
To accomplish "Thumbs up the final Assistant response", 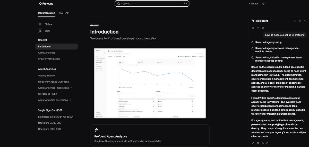I will (253, 143).
